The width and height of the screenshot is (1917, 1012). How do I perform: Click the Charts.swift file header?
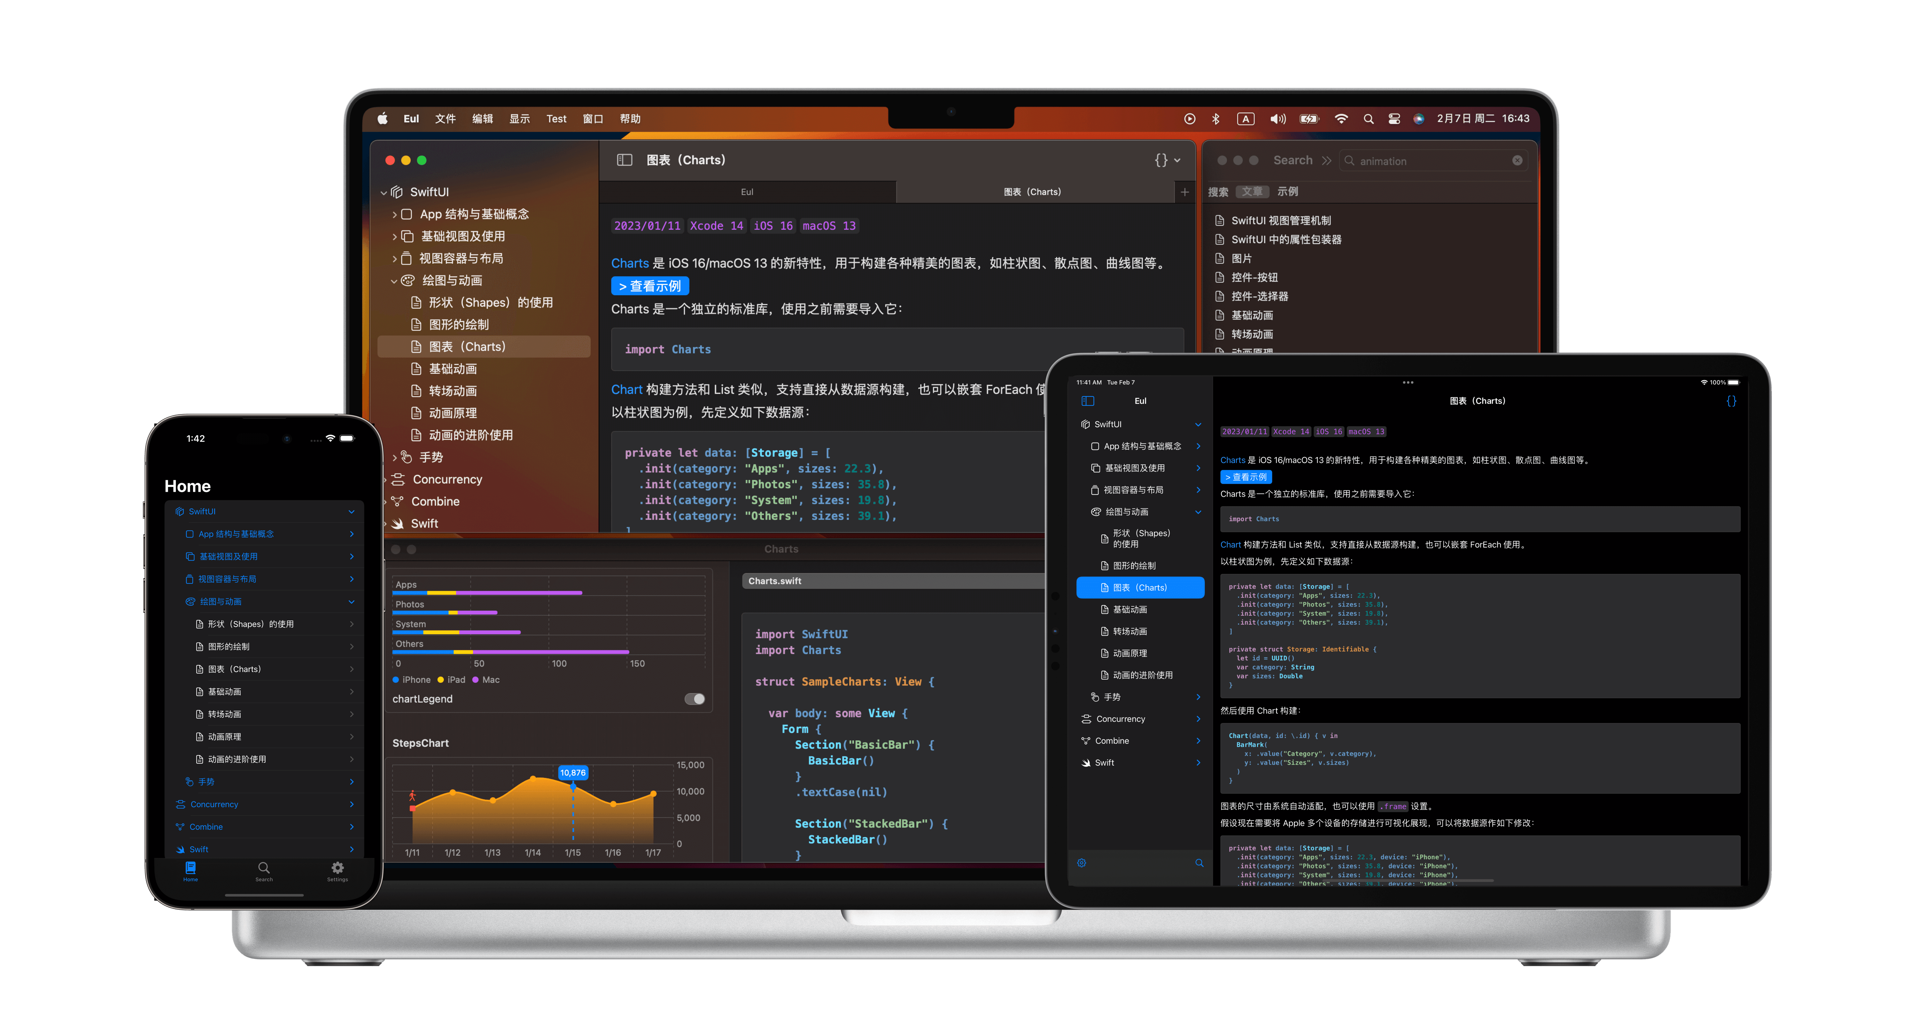pos(893,581)
